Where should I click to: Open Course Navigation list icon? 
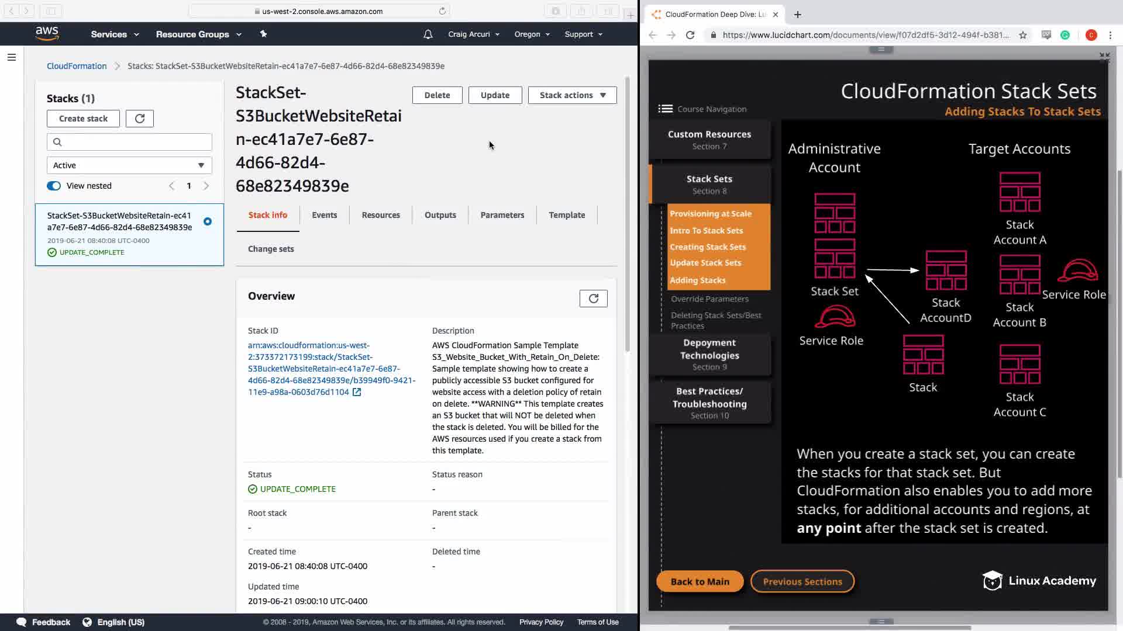(665, 109)
